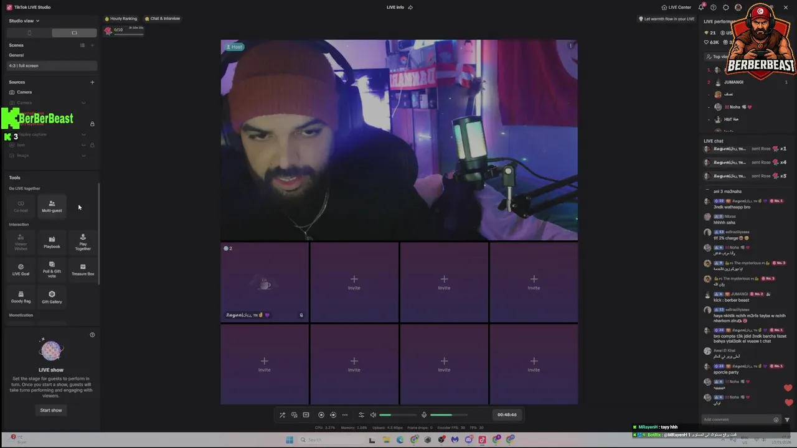Open File Explorer from the taskbar
This screenshot has width=797, height=448.
pos(386,440)
